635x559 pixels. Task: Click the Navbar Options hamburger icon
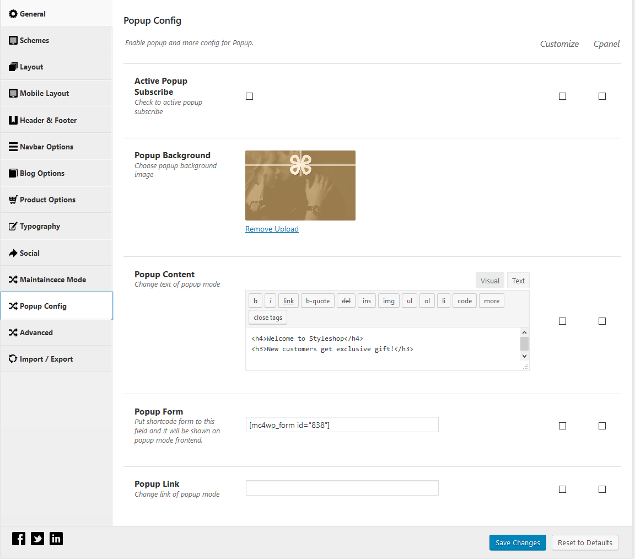pos(13,147)
